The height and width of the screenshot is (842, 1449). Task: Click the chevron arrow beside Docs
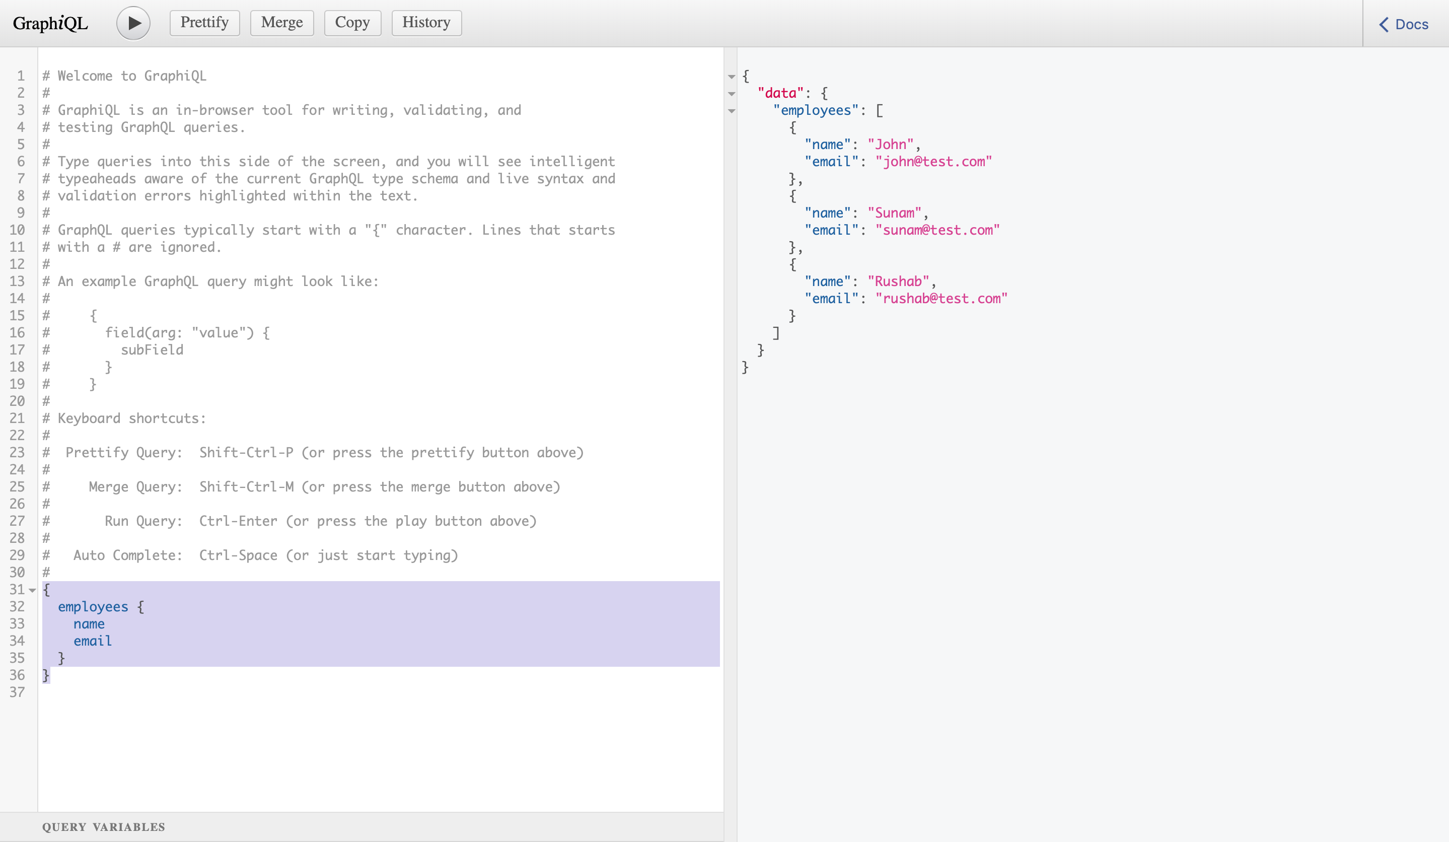[x=1384, y=24]
